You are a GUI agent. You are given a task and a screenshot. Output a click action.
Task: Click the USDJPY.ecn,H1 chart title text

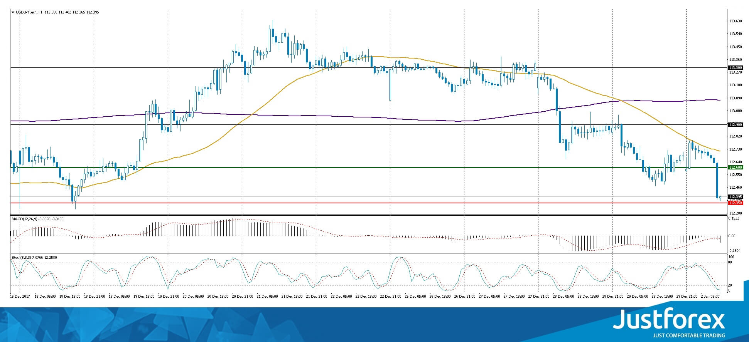coord(29,12)
